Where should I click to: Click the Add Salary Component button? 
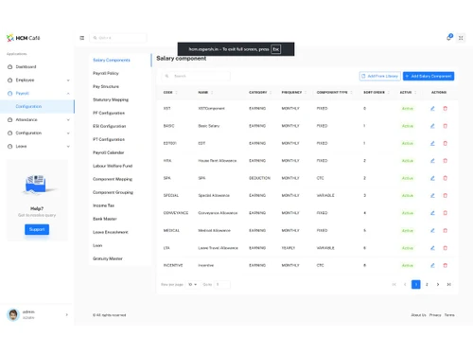tap(429, 76)
